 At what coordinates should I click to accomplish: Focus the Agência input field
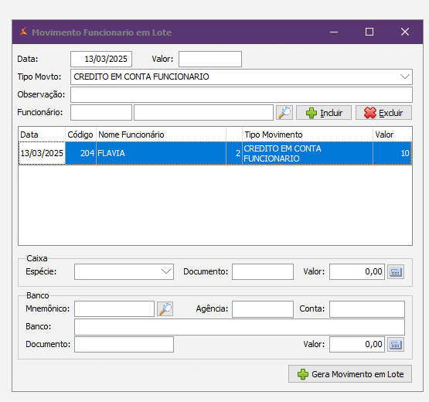[263, 309]
